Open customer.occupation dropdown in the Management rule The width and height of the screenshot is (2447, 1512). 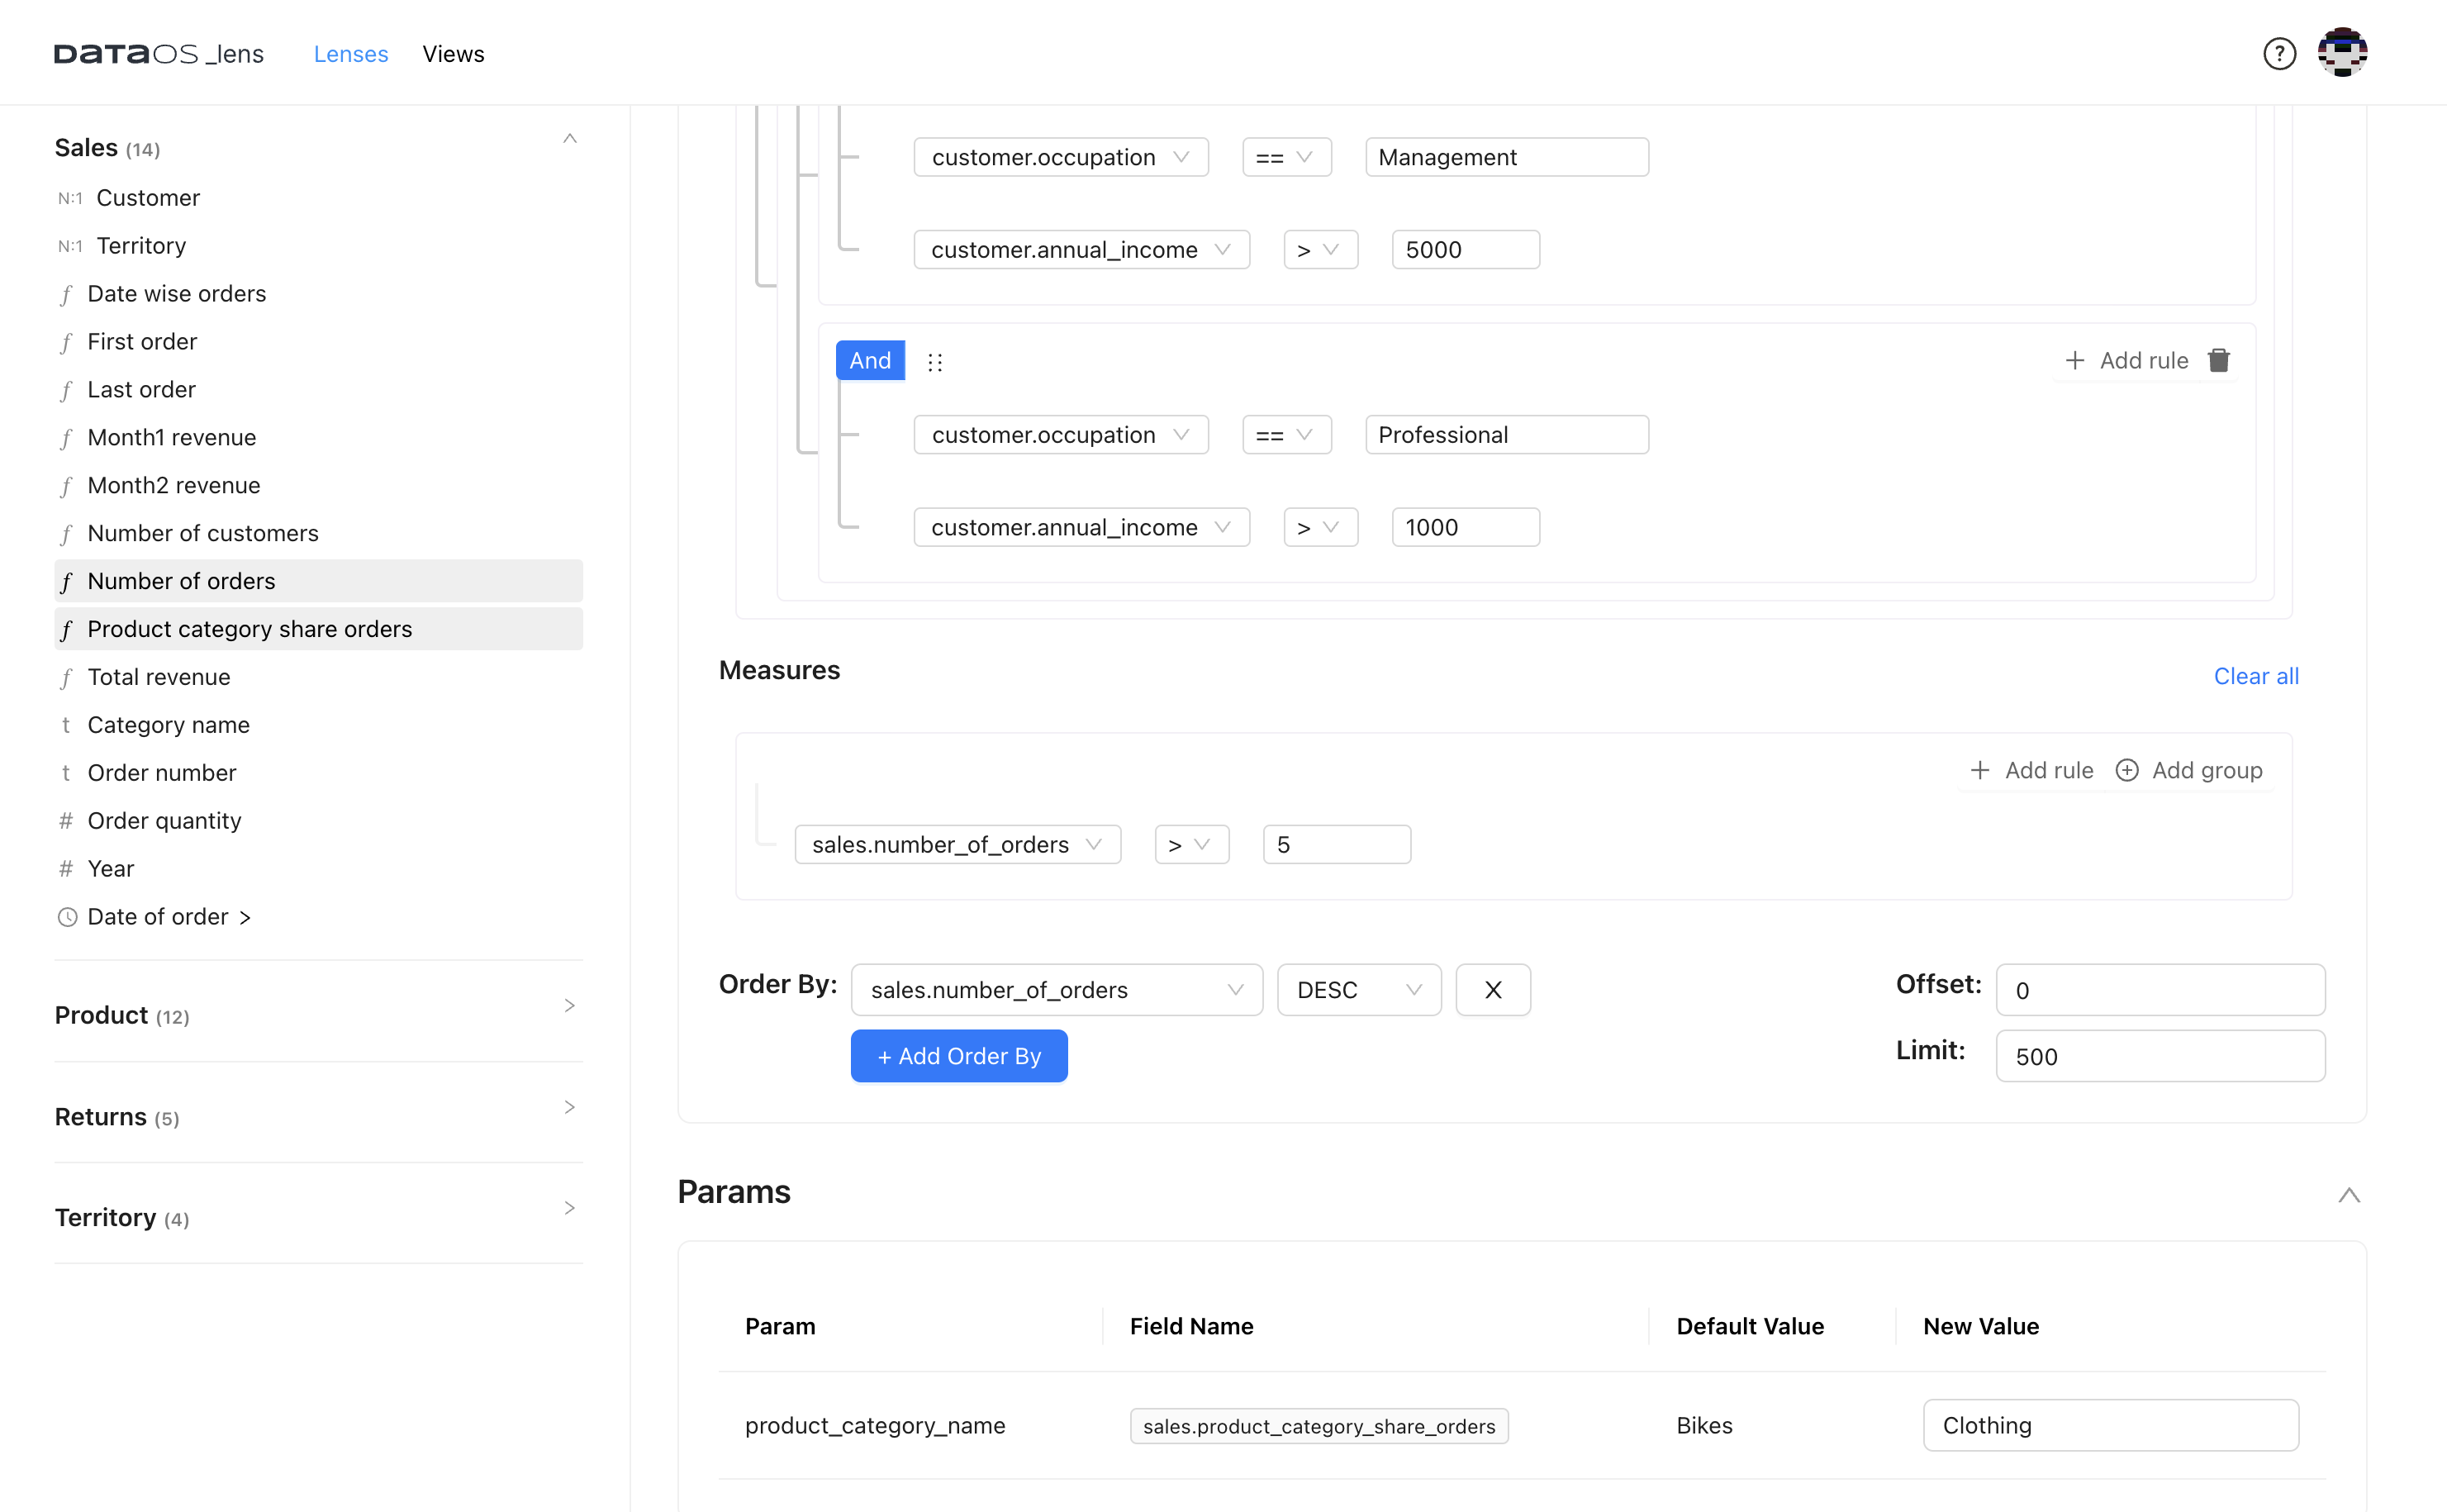1061,157
